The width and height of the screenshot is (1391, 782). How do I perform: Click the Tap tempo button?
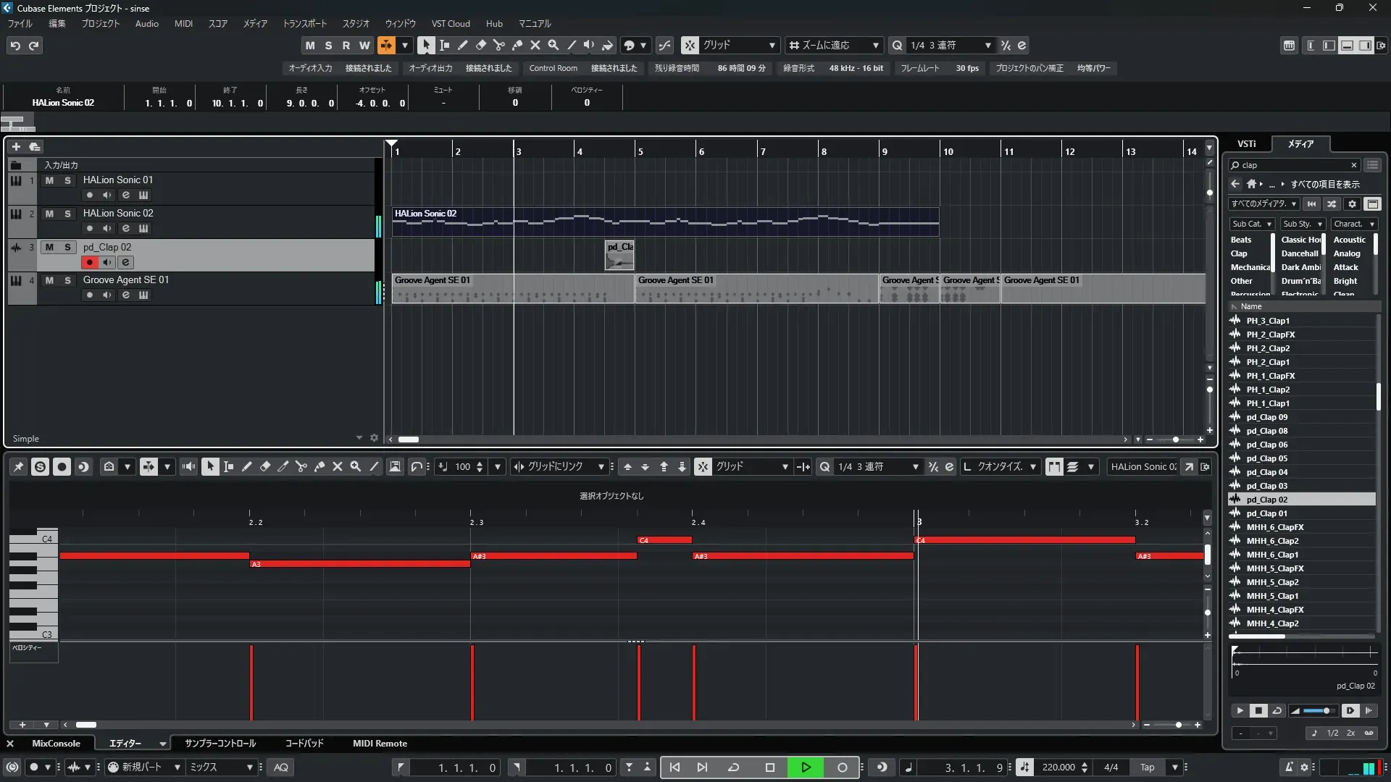[x=1147, y=768]
